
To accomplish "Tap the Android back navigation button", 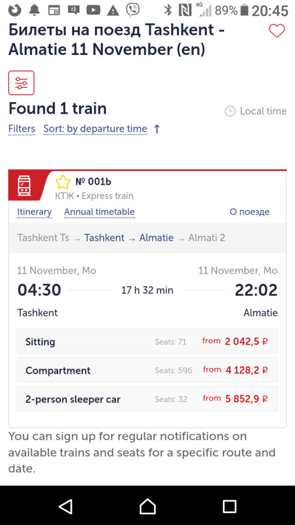I will pyautogui.click(x=66, y=506).
